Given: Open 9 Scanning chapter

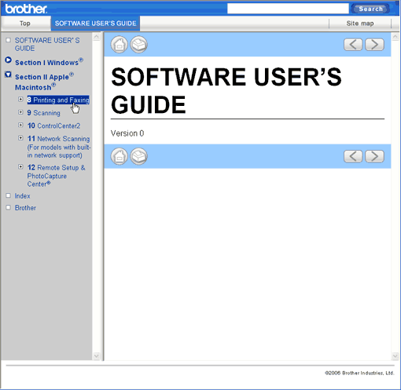Looking at the screenshot, I should pos(44,113).
